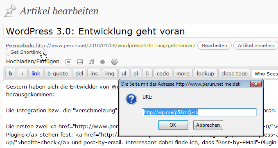Image resolution: width=278 pixels, height=148 pixels.
Task: Click the word 'herausgekommen:' in editor
Action: (x=30, y=94)
